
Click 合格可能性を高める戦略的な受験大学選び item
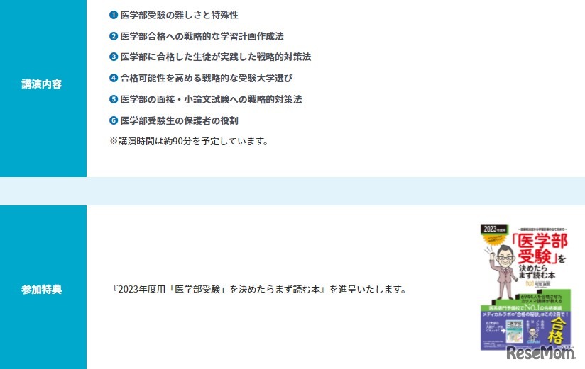207,78
